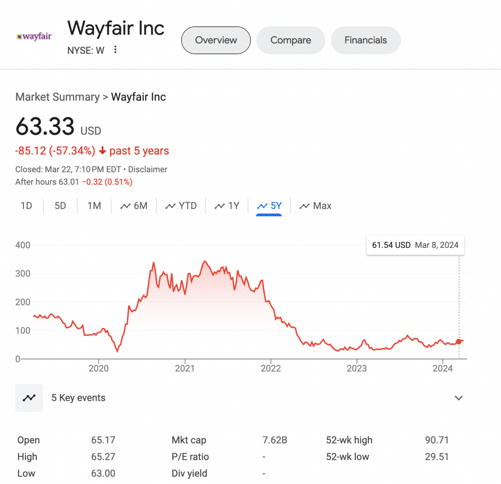Expand the 5 Key events section

click(458, 398)
